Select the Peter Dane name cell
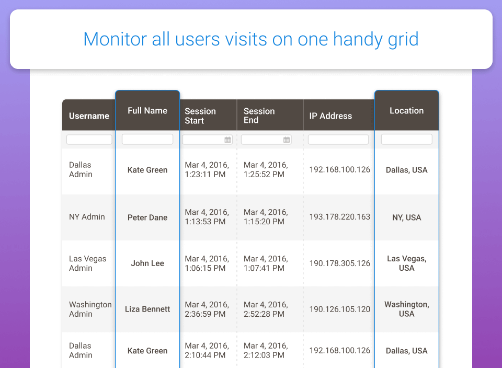This screenshot has height=368, width=502. tap(147, 217)
